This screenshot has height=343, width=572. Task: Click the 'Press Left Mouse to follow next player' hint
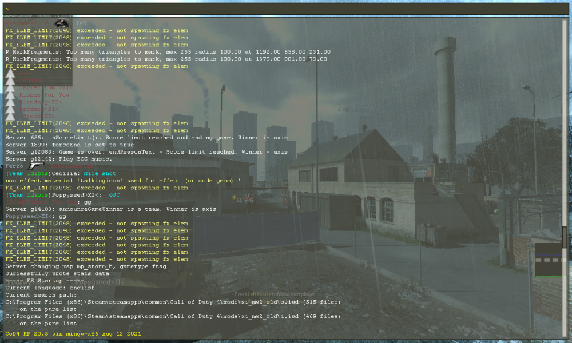coord(275,294)
